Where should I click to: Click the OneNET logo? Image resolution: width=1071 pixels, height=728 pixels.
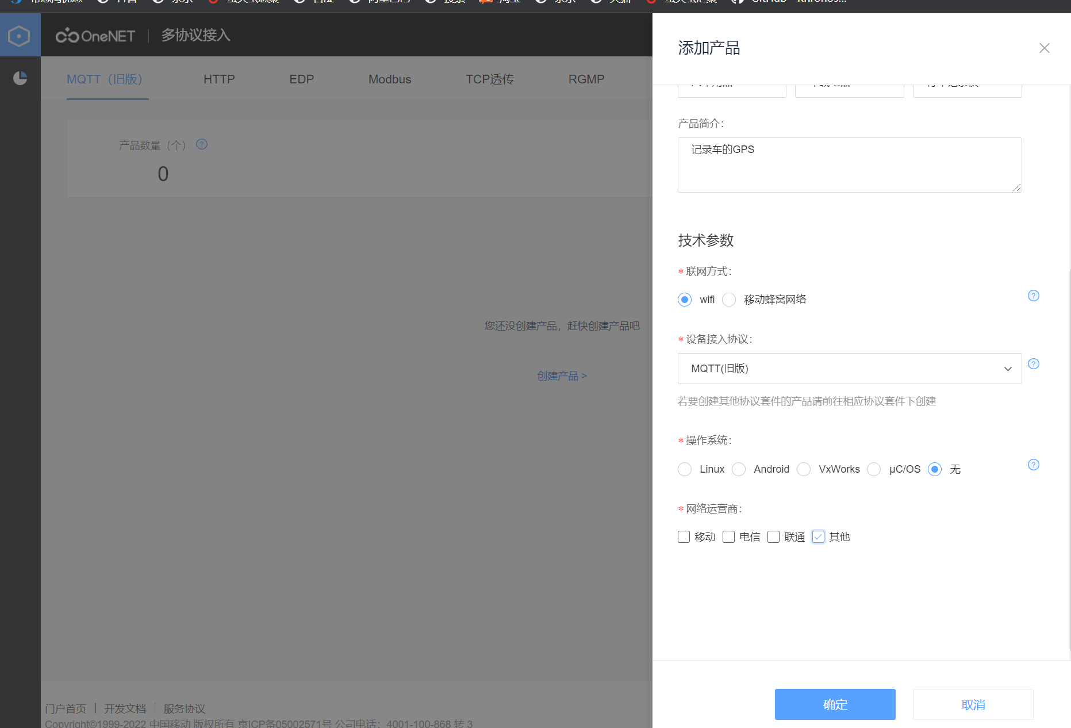(95, 36)
